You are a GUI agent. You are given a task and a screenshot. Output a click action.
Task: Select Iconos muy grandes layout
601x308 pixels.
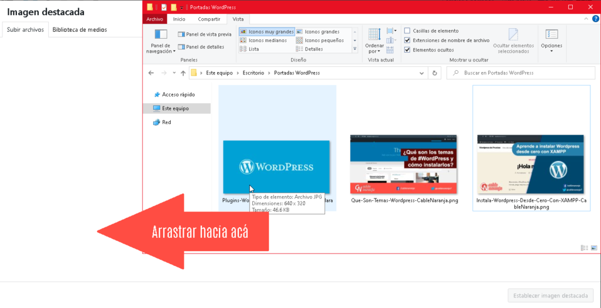(x=267, y=32)
